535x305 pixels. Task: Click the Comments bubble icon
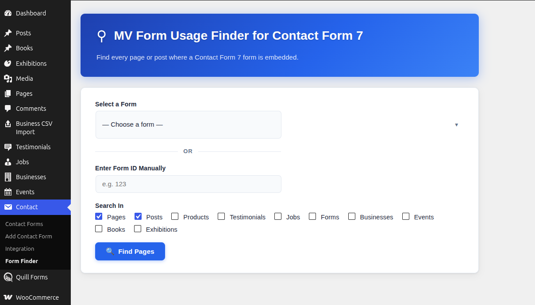coord(8,109)
